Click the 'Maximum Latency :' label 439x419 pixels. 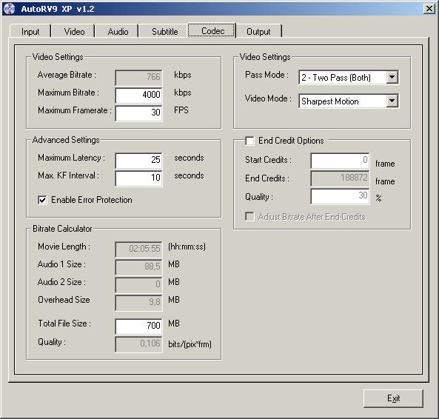click(71, 158)
